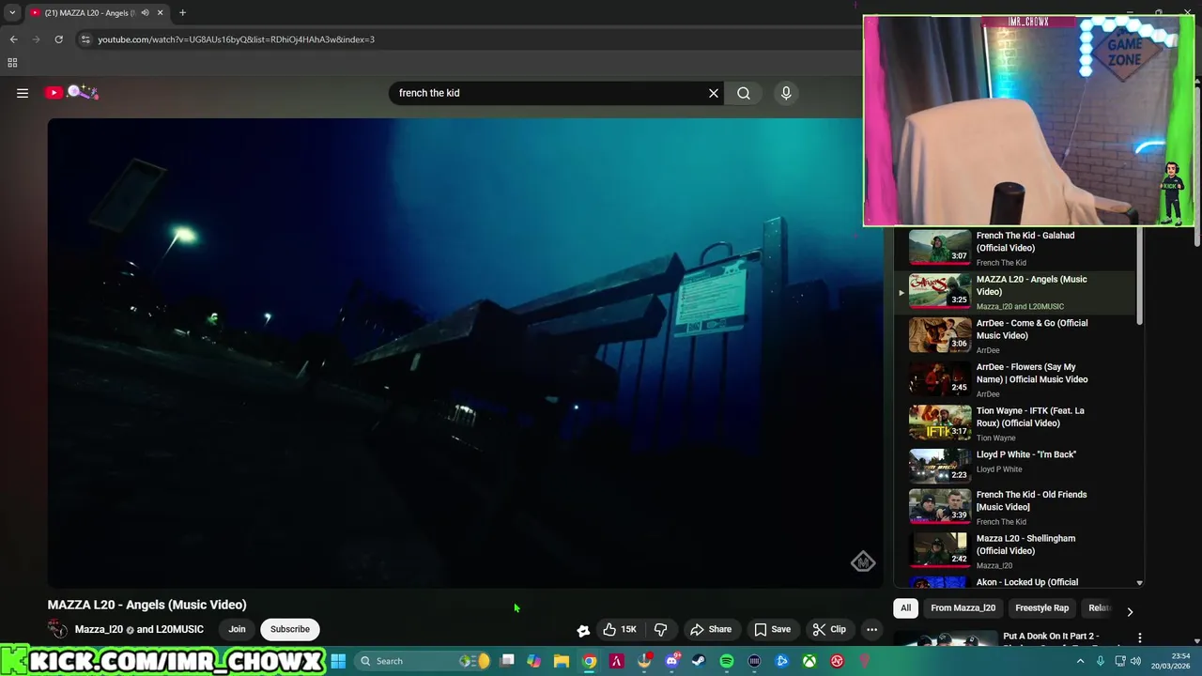1202x676 pixels.
Task: Like the video with thumbs up
Action: (620, 629)
